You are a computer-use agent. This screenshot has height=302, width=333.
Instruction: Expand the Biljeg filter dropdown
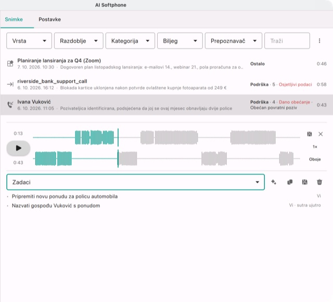180,41
